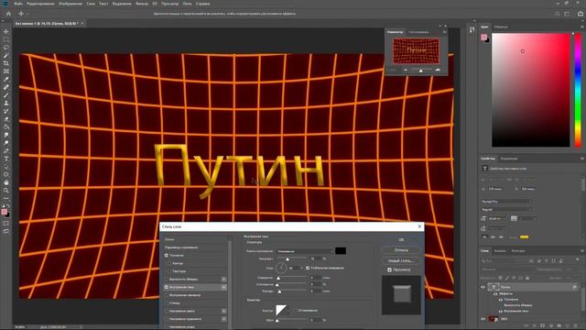The image size is (586, 330).
Task: Open the blend mode dropdown showing Умножение
Action: pyautogui.click(x=305, y=251)
